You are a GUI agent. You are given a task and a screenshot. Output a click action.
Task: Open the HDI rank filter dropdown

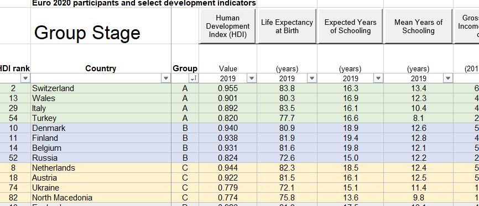(x=25, y=78)
